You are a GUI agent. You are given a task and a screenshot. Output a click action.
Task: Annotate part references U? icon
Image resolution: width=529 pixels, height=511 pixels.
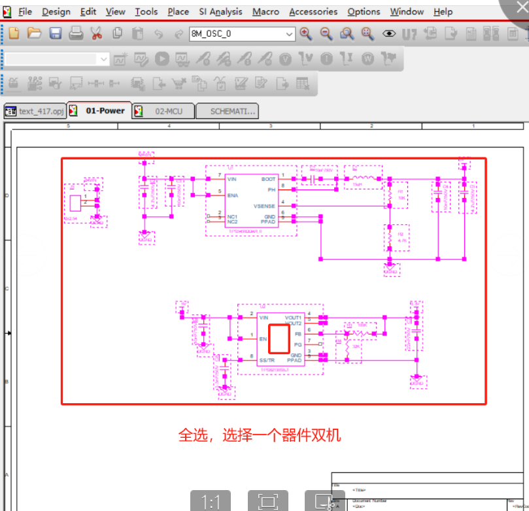point(409,34)
